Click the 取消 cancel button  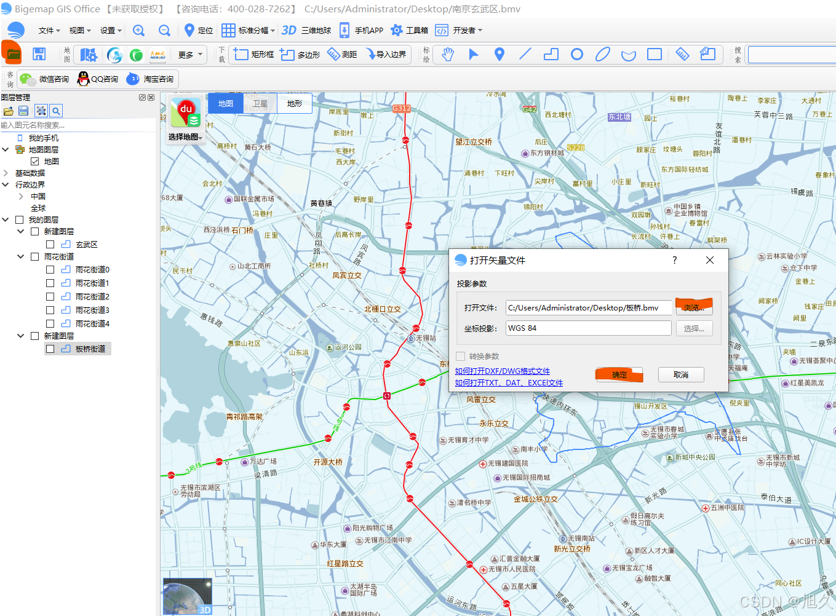pyautogui.click(x=681, y=374)
